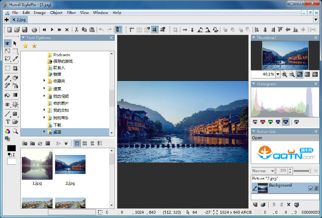322x218 pixels.
Task: Switch file browser to large thumbnails view
Action: pyautogui.click(x=77, y=143)
